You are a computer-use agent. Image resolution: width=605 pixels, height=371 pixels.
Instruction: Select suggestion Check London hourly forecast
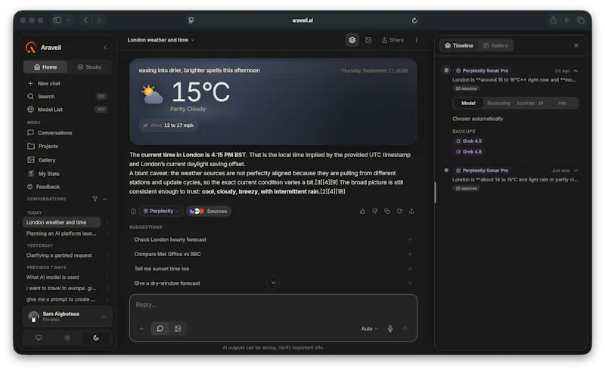(x=273, y=240)
